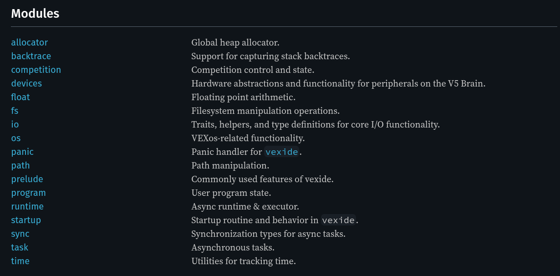Navigate to the prelude module
Screen dimensions: 560x276
pyautogui.click(x=27, y=179)
